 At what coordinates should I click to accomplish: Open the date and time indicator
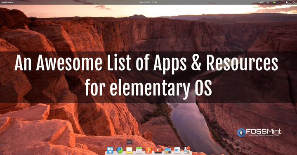[x=148, y=2]
